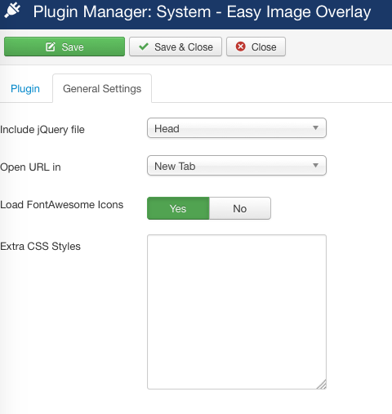Set Load FontAwesome Icons to Yes
This screenshot has width=392, height=414.
point(178,208)
